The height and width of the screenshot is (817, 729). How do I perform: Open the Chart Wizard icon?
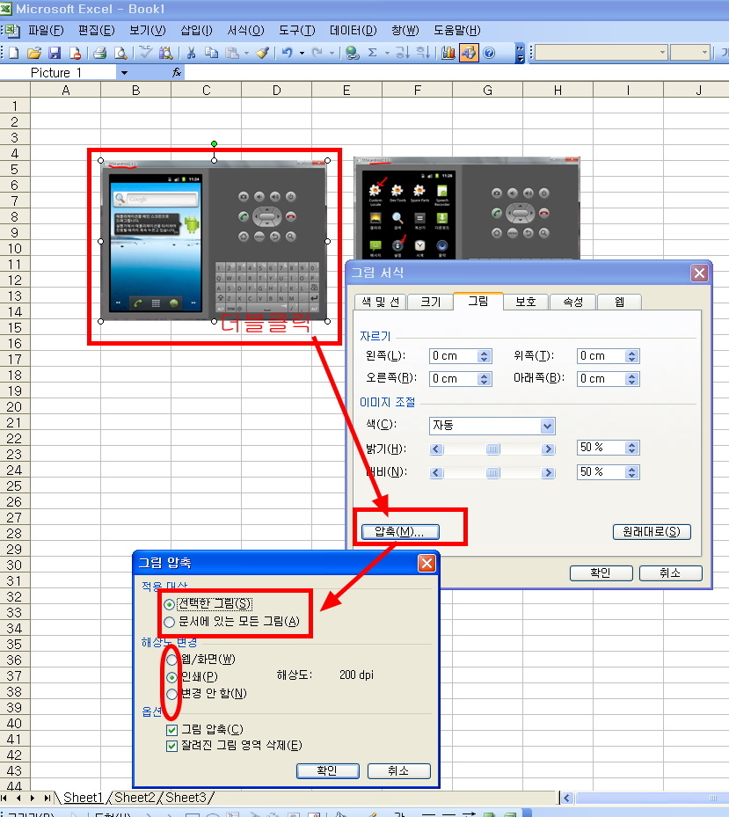point(448,53)
